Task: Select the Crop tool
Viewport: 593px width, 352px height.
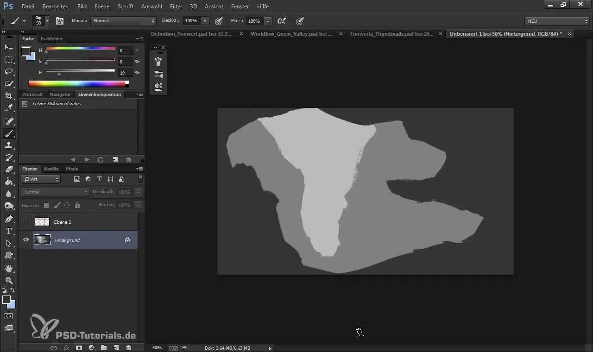Action: point(9,96)
